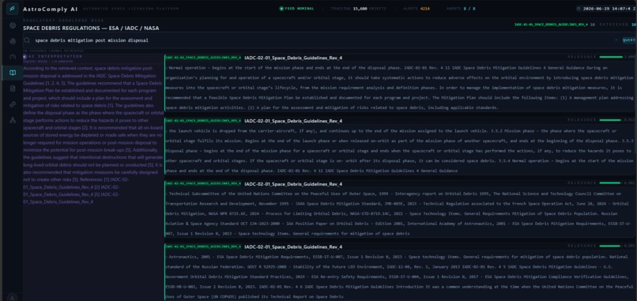Click the relevance bar of the 'Technical Subcommittee' result
Viewport: 637px width, 301px height.
[x=611, y=182]
